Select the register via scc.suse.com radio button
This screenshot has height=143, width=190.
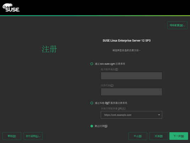pyautogui.click(x=92, y=64)
